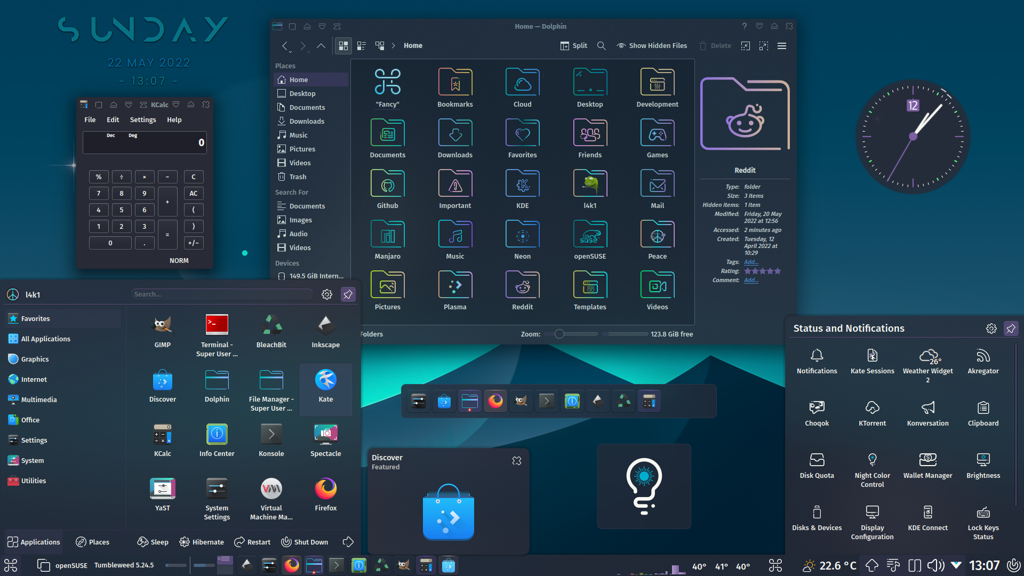Open KTorrent in Status and Notifications
The image size is (1024, 576).
click(872, 413)
